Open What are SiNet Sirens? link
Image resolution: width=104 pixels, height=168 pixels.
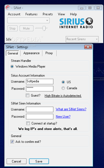click(71, 109)
